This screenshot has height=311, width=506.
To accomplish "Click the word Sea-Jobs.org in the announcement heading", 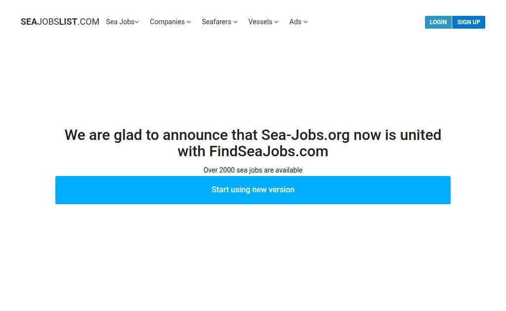I will coord(305,135).
